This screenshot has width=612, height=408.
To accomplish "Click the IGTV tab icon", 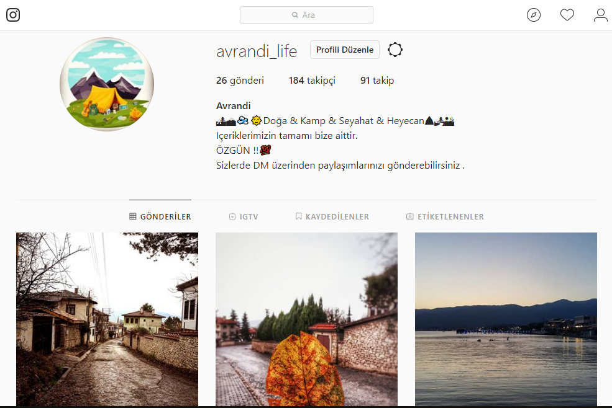I will tap(232, 216).
